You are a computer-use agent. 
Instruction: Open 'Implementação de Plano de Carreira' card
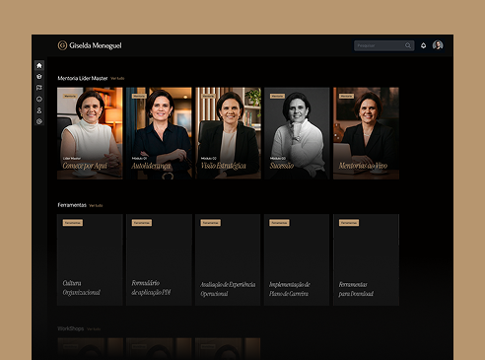(297, 260)
